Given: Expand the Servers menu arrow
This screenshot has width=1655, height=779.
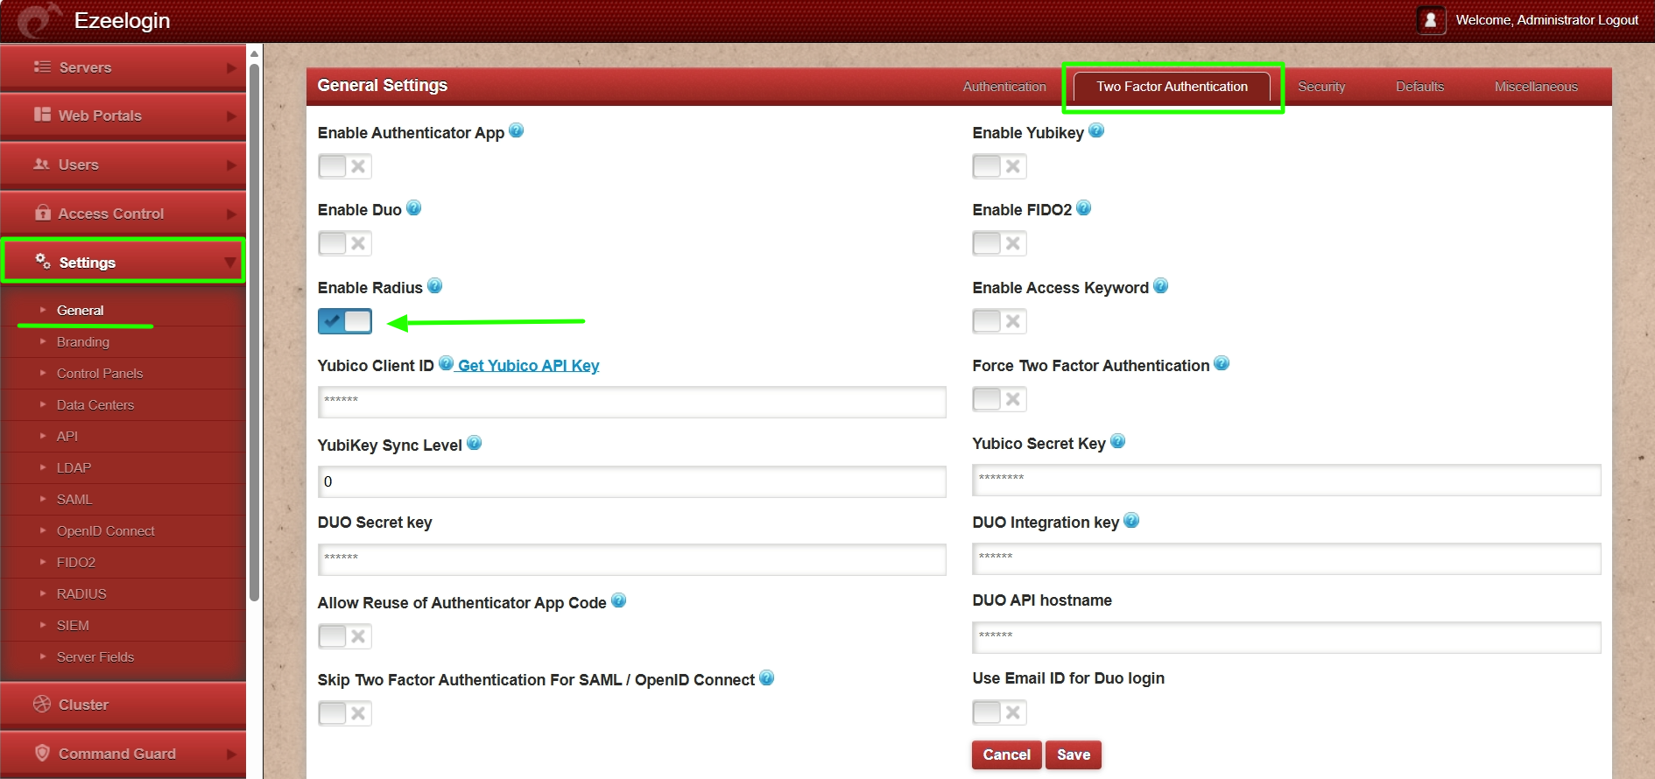Looking at the screenshot, I should 231,68.
